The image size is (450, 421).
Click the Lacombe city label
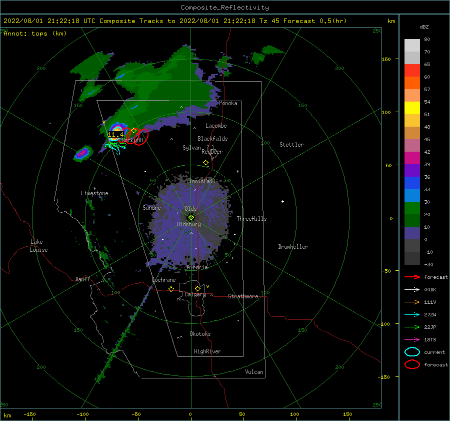click(216, 126)
